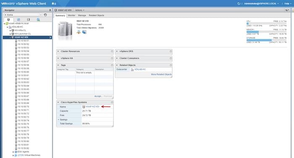
Task: Click the Assign... tag link
Action: coord(98,96)
